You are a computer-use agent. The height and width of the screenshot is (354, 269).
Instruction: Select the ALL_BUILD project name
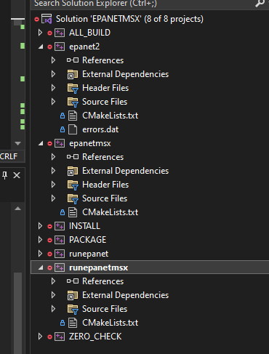[x=89, y=33]
